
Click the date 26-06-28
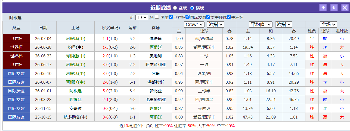click(43, 47)
